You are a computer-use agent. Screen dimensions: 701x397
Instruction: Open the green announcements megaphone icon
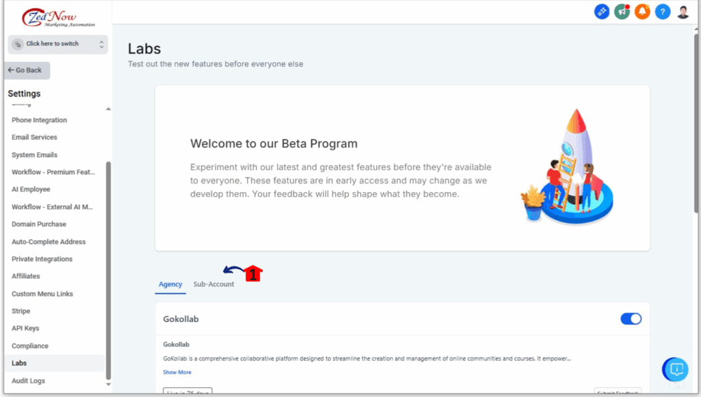pos(622,12)
